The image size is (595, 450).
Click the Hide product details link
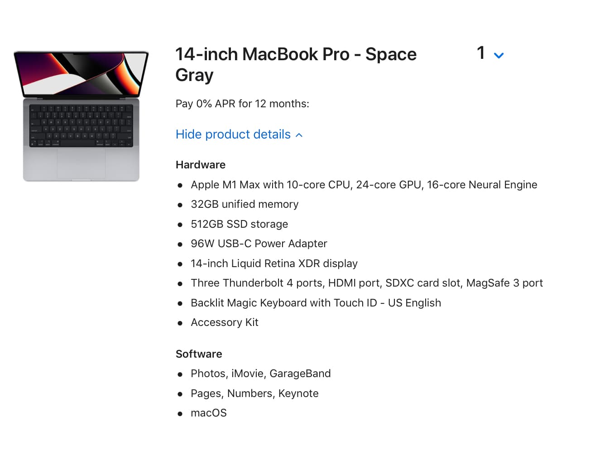click(233, 134)
